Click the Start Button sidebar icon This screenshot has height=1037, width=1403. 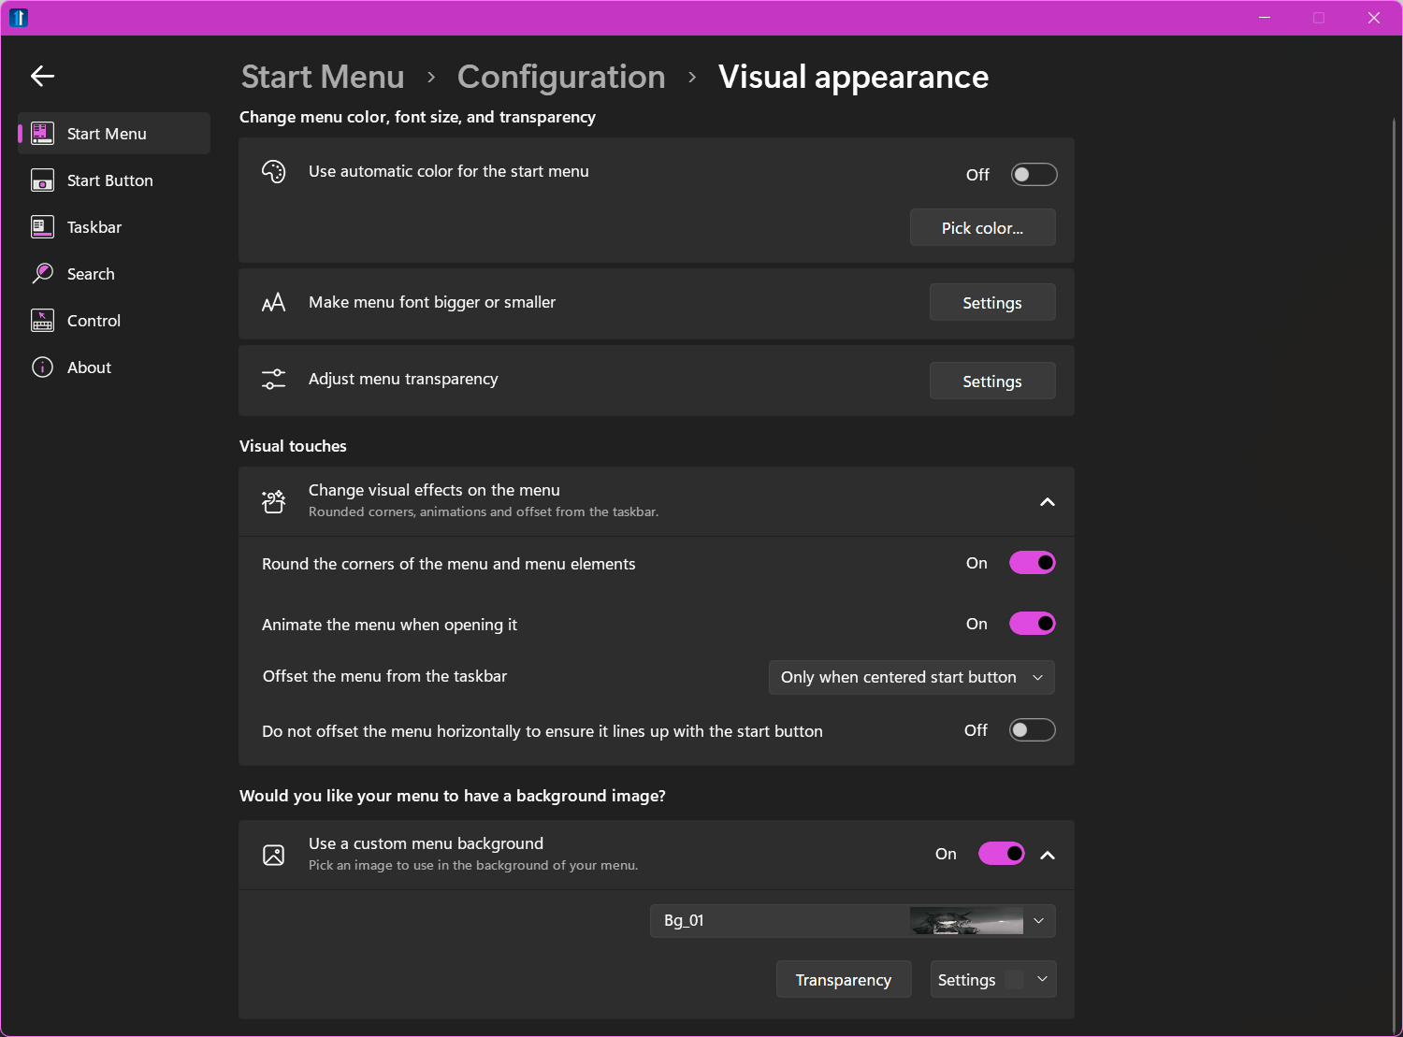[x=43, y=180]
